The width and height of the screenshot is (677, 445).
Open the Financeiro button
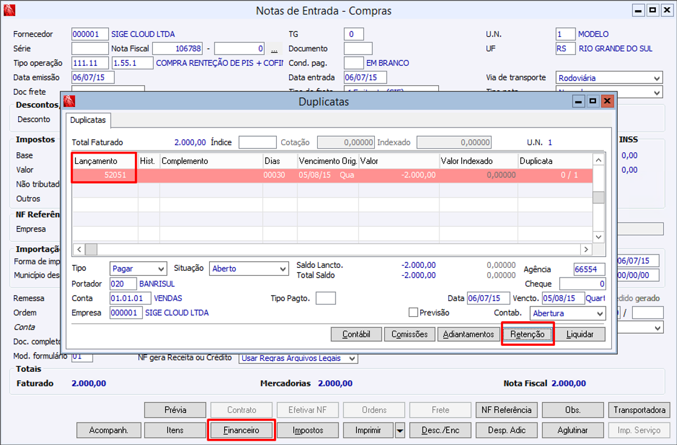[241, 430]
